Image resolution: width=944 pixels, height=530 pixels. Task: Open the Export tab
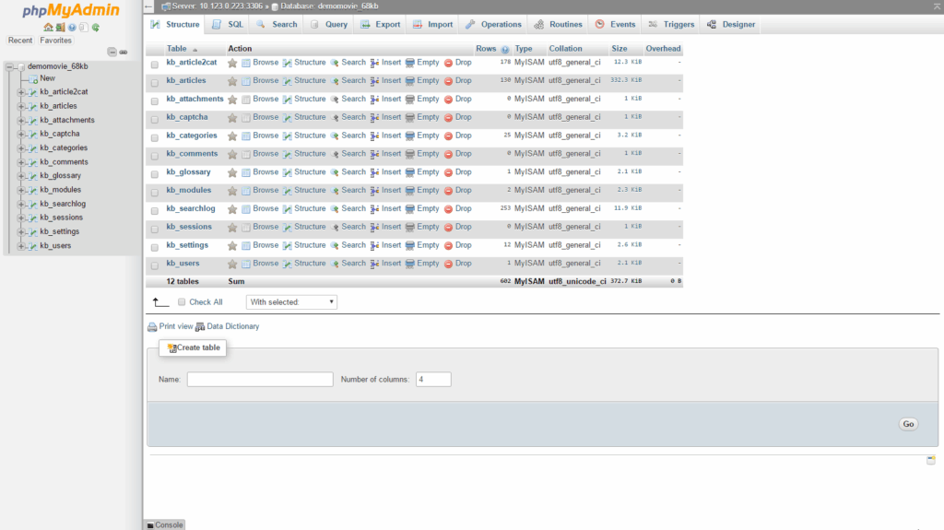380,25
